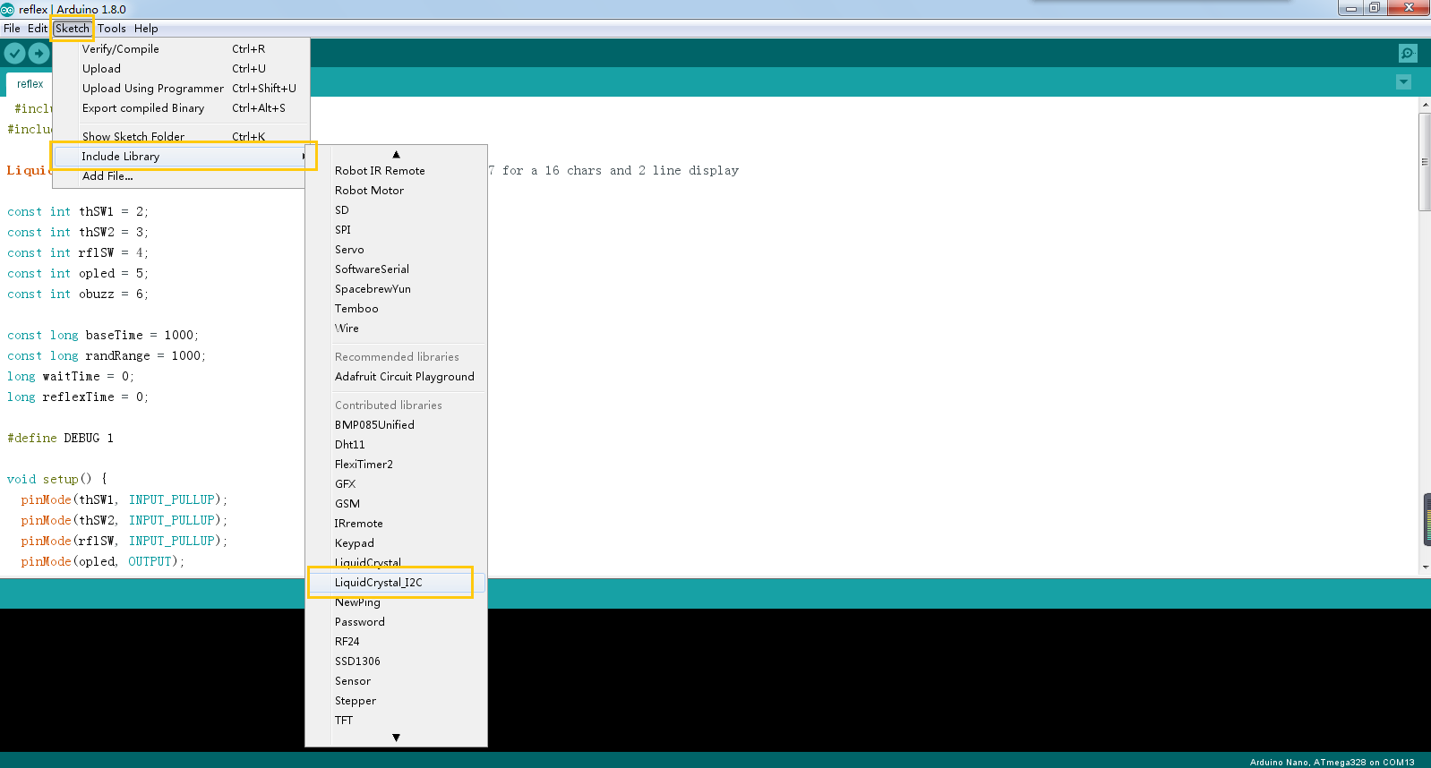This screenshot has width=1431, height=768.
Task: Select the RF24 library
Action: [396, 642]
